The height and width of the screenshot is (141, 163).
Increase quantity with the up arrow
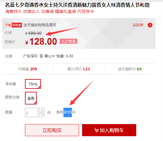(42, 110)
